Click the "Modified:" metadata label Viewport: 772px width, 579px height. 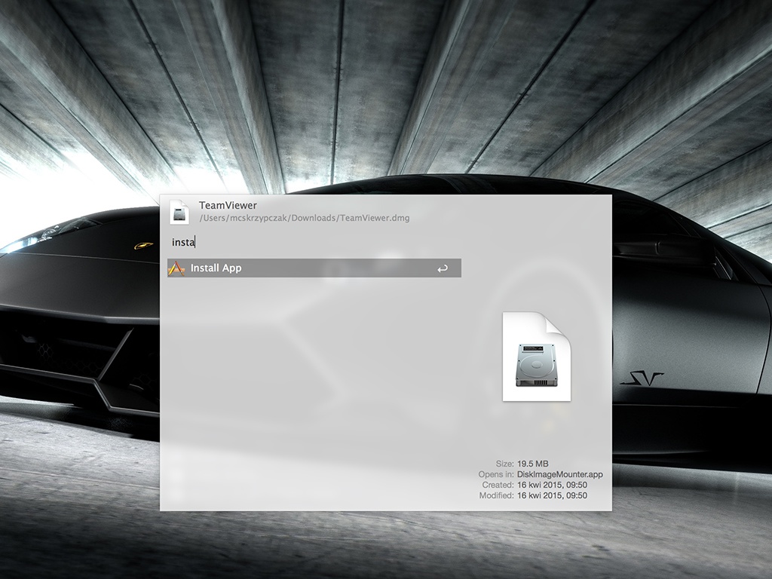pos(496,495)
